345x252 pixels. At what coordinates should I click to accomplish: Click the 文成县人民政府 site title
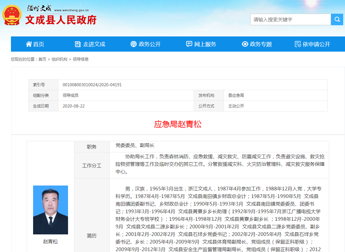click(61, 20)
